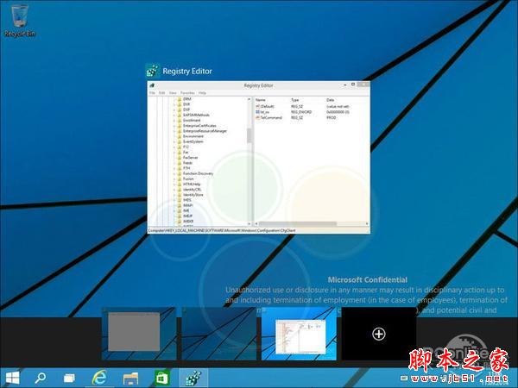Open the View menu in Registry Editor

point(173,93)
